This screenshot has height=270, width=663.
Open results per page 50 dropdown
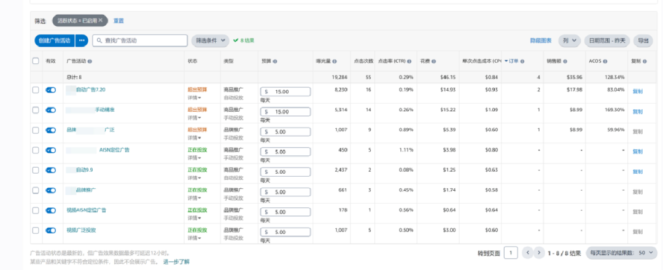[621, 253]
